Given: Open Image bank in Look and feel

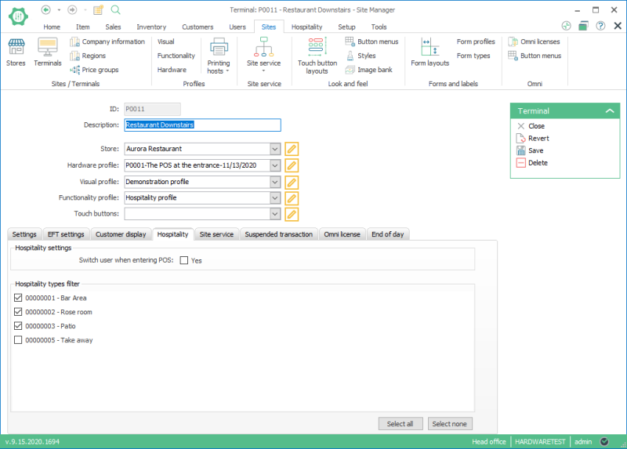Looking at the screenshot, I should [369, 70].
